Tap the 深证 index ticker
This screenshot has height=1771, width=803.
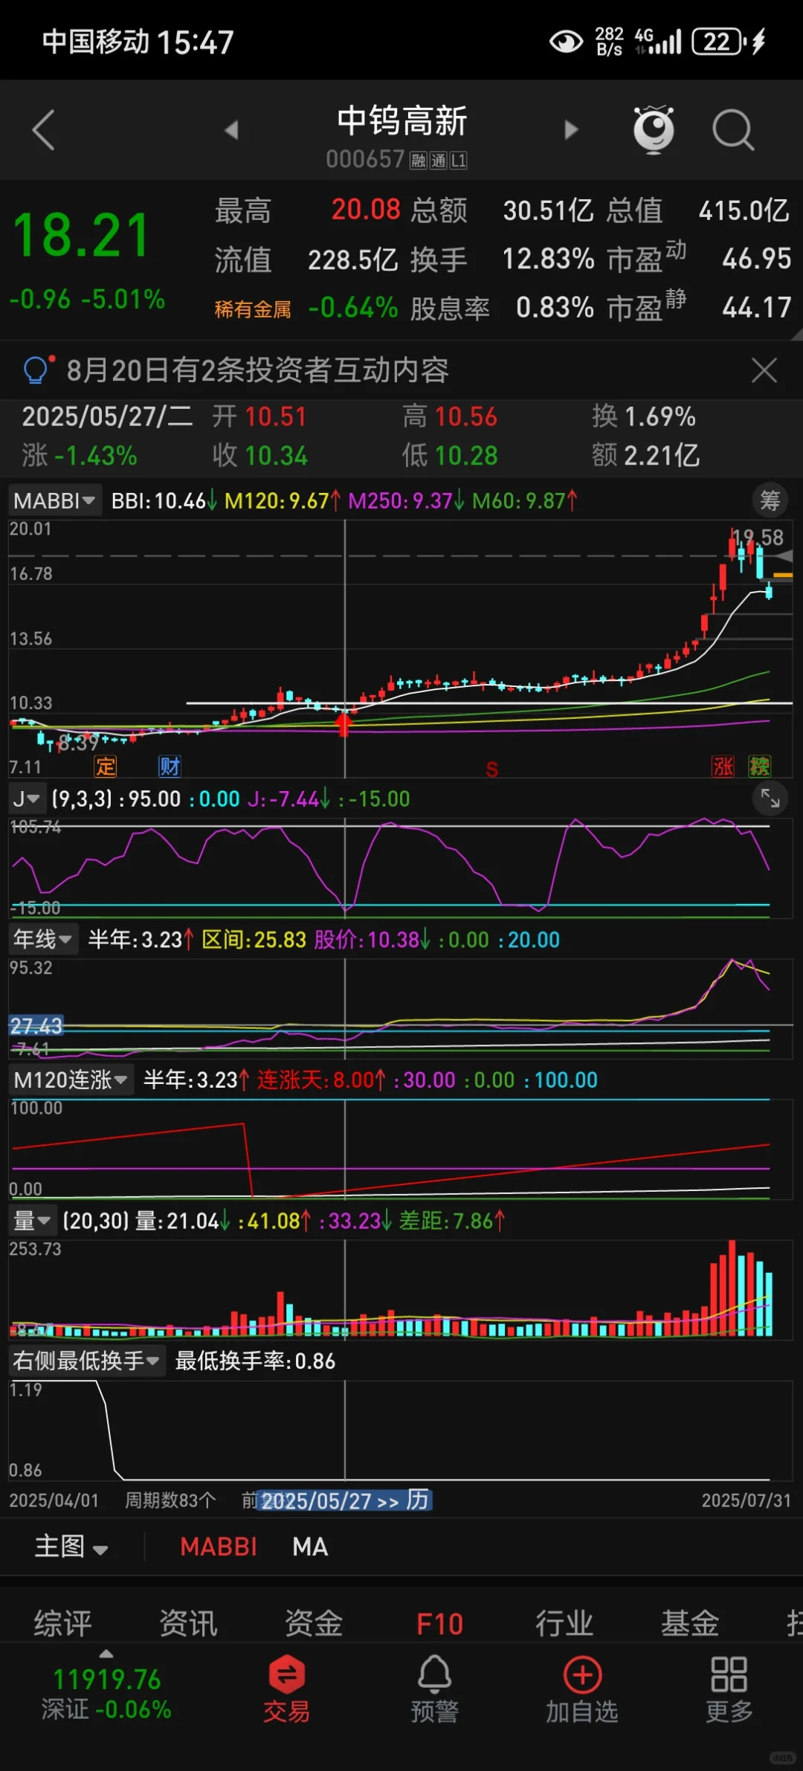point(106,1694)
